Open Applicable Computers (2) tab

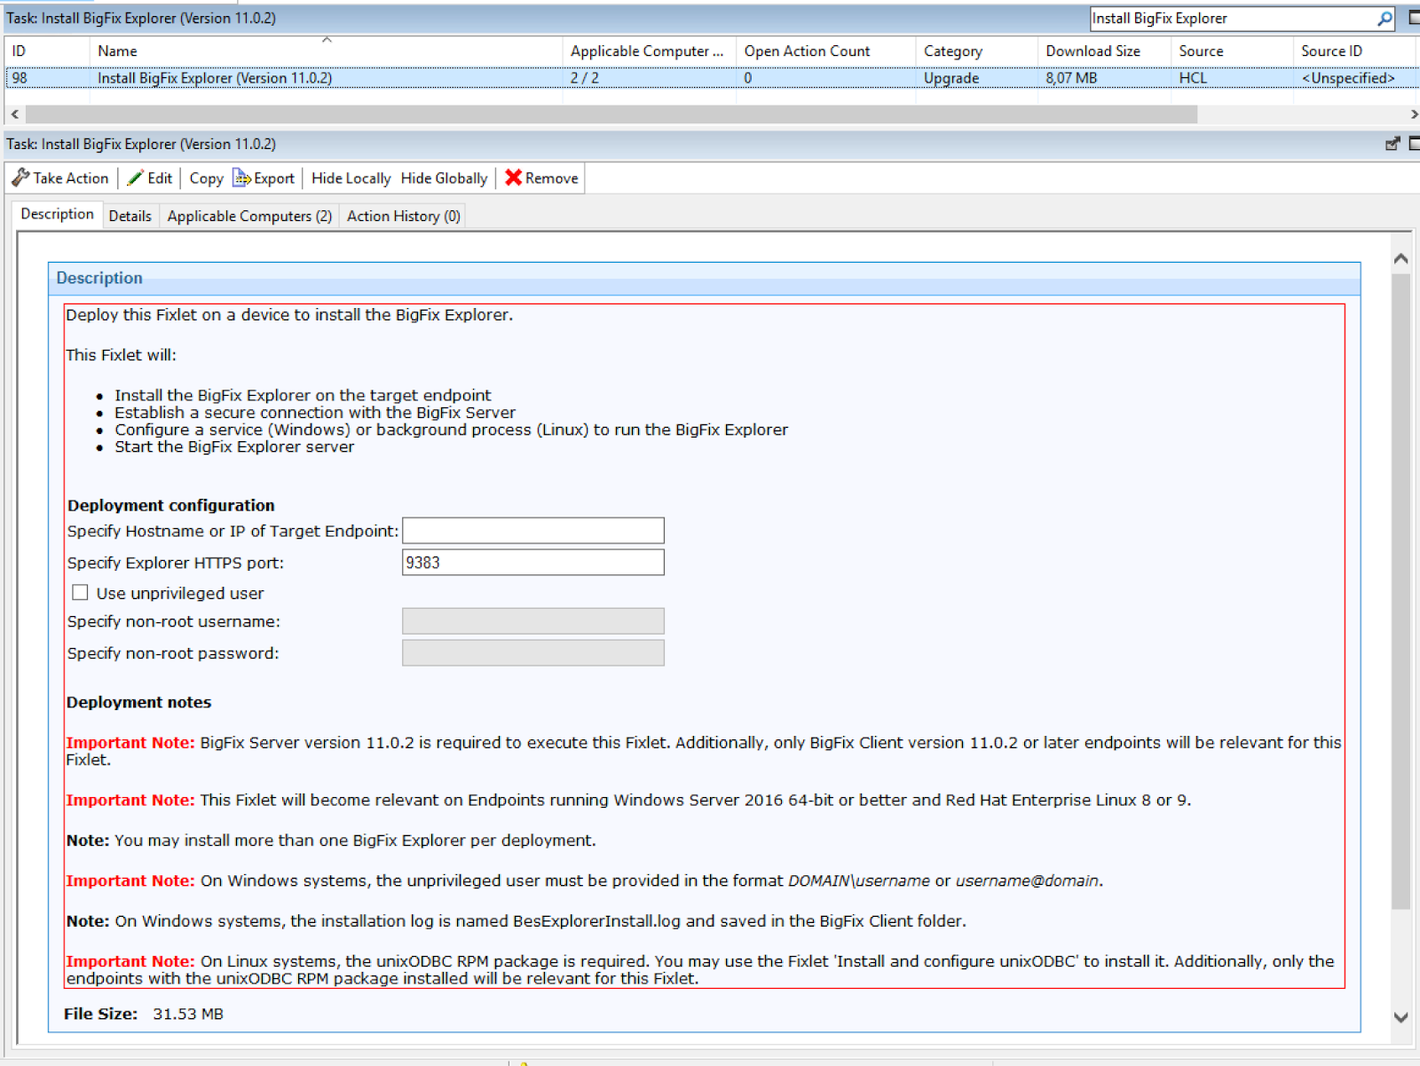(249, 217)
